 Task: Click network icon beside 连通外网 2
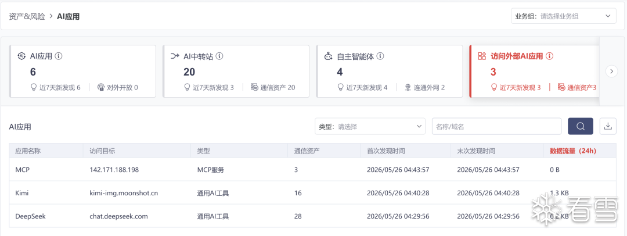pos(408,87)
